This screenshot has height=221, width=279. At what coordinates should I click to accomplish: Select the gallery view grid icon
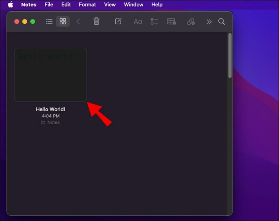click(x=63, y=21)
